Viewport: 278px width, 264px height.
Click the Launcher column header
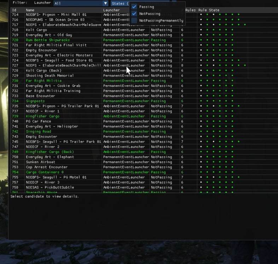111,10
